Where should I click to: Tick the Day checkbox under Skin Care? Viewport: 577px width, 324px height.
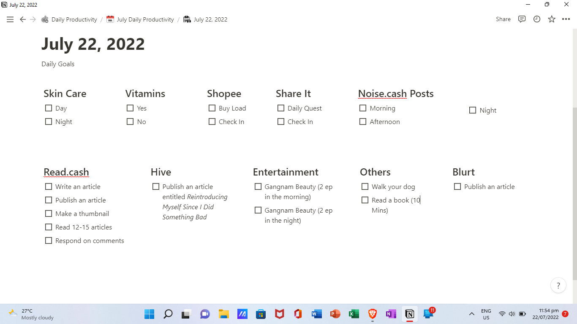(49, 108)
